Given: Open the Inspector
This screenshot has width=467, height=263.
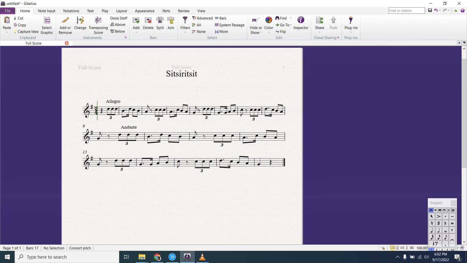Looking at the screenshot, I should [x=301, y=24].
